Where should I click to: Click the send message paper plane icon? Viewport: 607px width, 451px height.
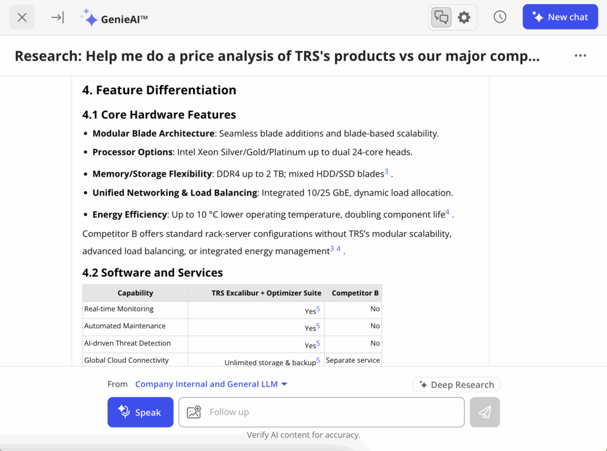click(x=484, y=412)
